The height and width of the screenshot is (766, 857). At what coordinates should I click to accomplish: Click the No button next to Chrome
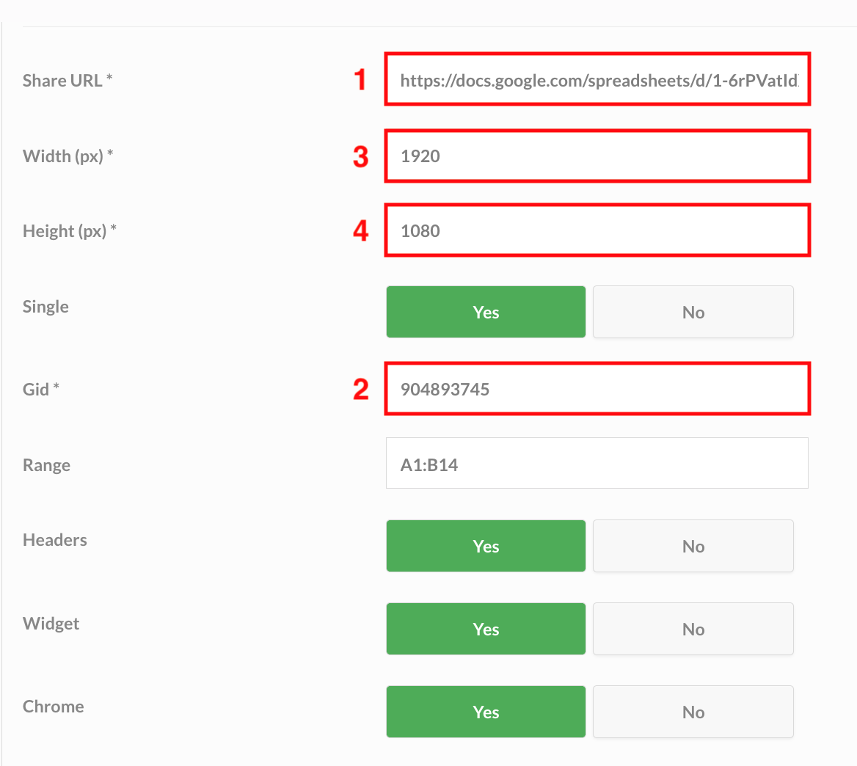tap(693, 712)
